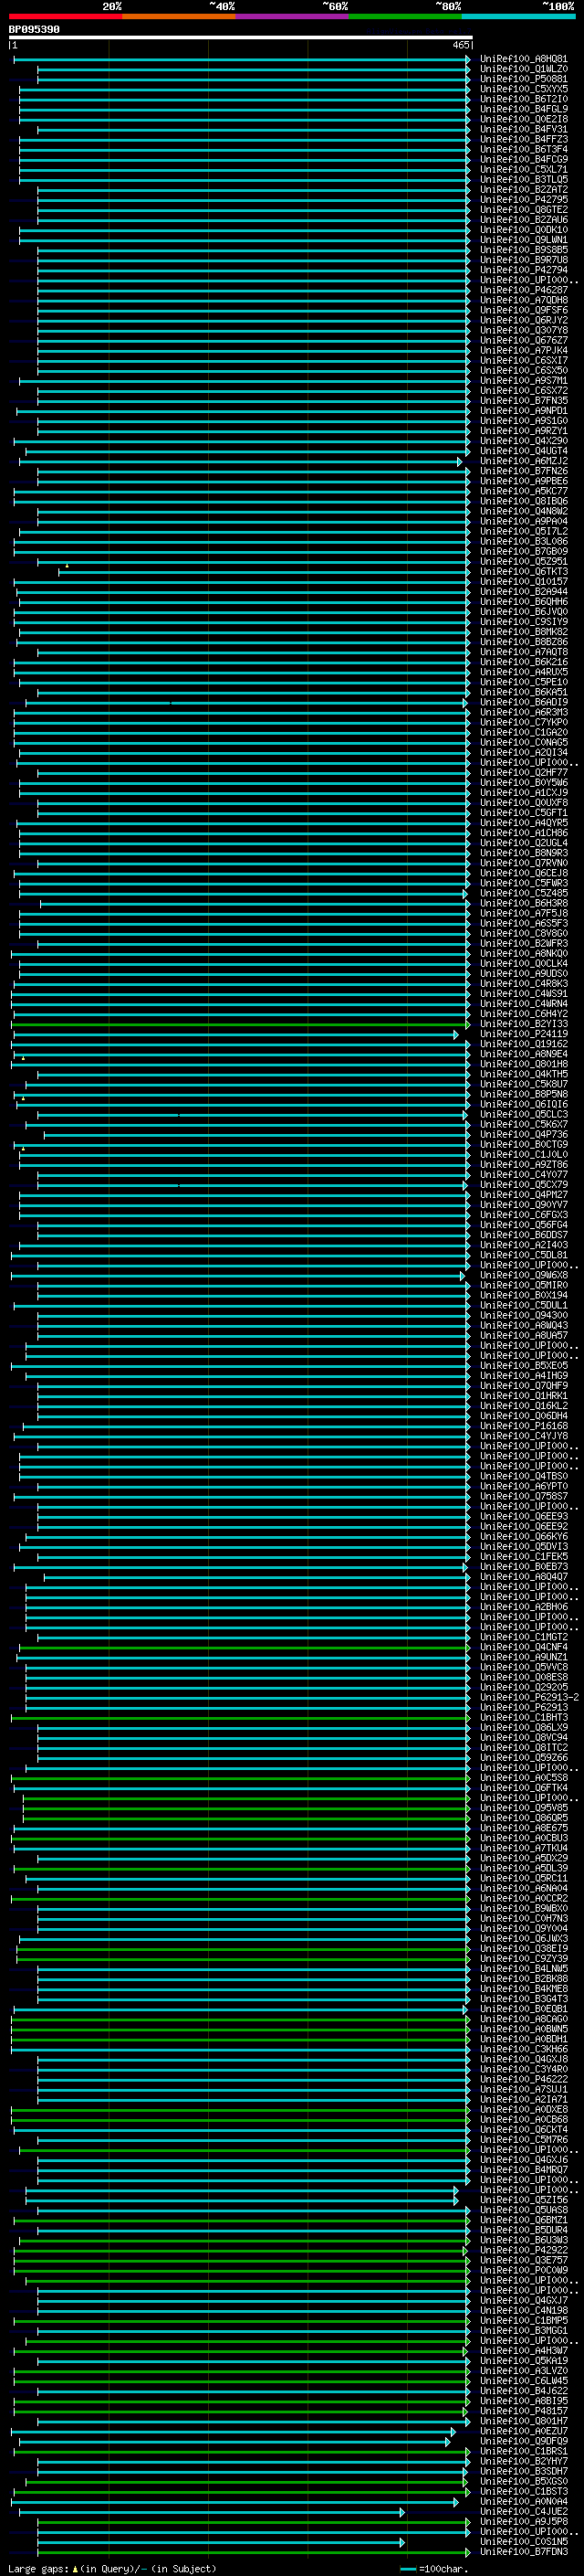Select label UniRef100_Q5CLC3
This screenshot has width=584, height=2576.
[524, 1115]
